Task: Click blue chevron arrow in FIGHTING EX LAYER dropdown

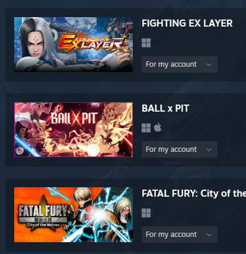Action: (209, 64)
